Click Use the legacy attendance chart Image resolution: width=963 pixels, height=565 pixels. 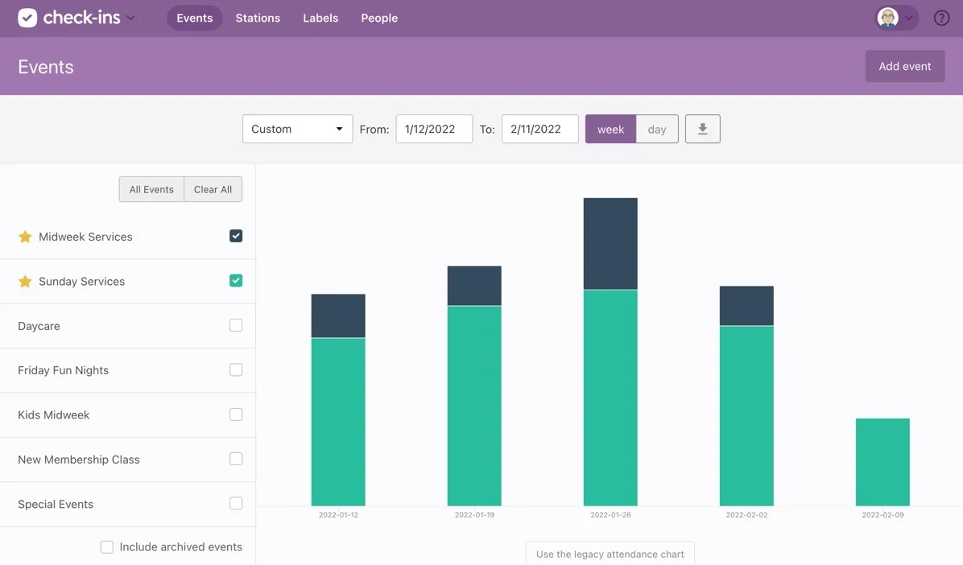tap(610, 554)
